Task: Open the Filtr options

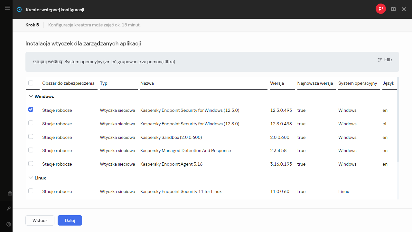Action: tap(385, 60)
